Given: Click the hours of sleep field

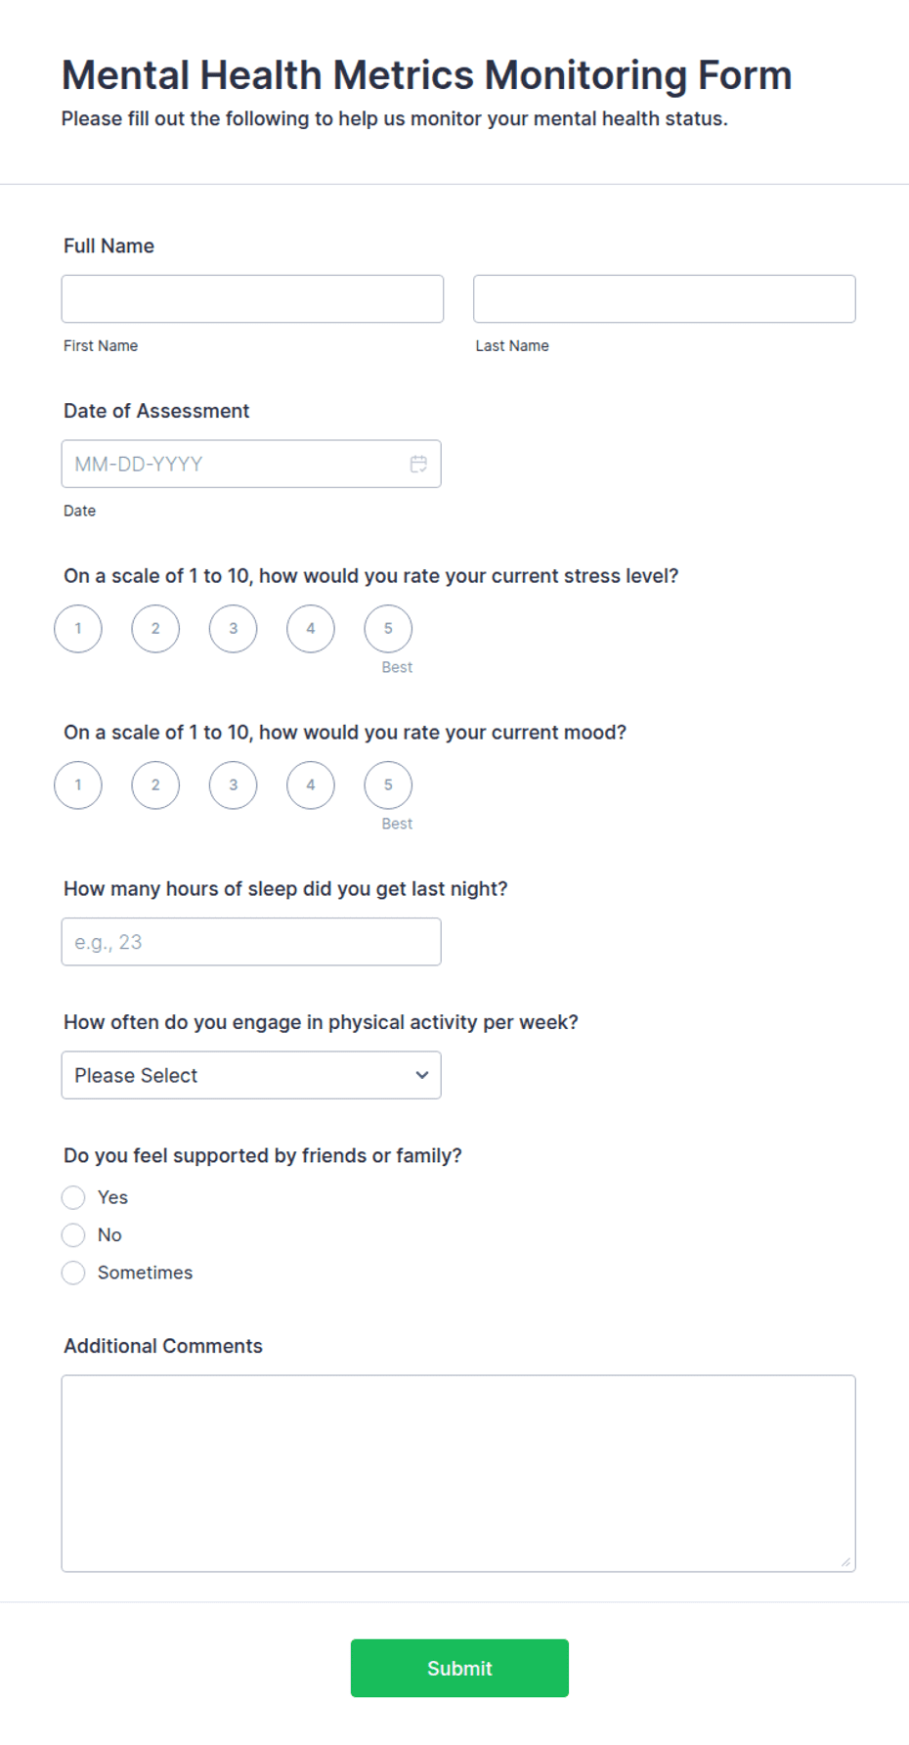Looking at the screenshot, I should (251, 942).
